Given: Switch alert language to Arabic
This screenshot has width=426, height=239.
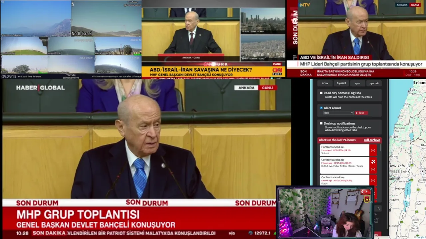Looking at the screenshot, I should (x=357, y=83).
